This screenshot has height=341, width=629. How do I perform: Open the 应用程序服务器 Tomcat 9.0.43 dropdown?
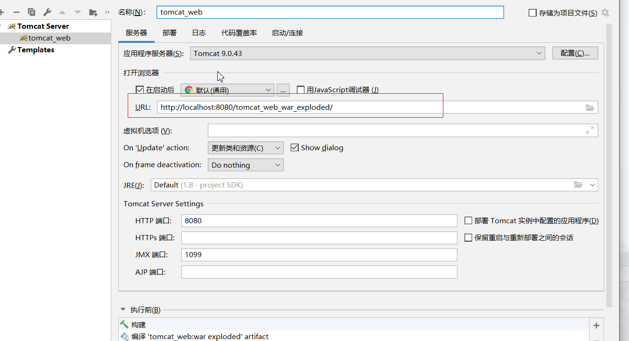[x=368, y=53]
